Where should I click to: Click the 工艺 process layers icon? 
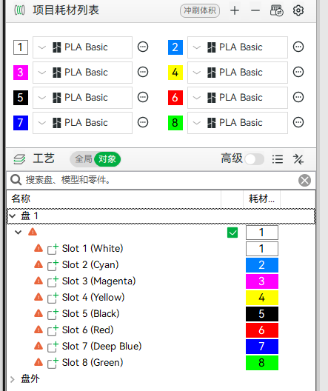(19, 159)
